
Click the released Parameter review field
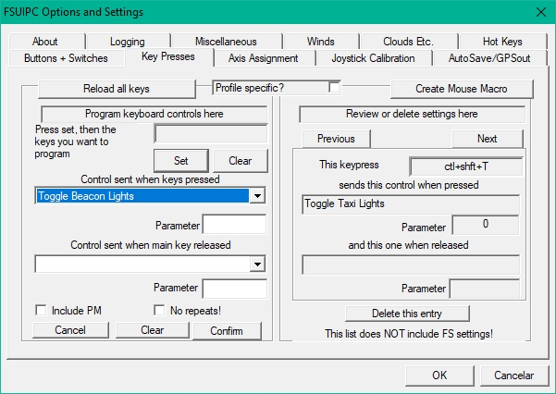pos(485,289)
